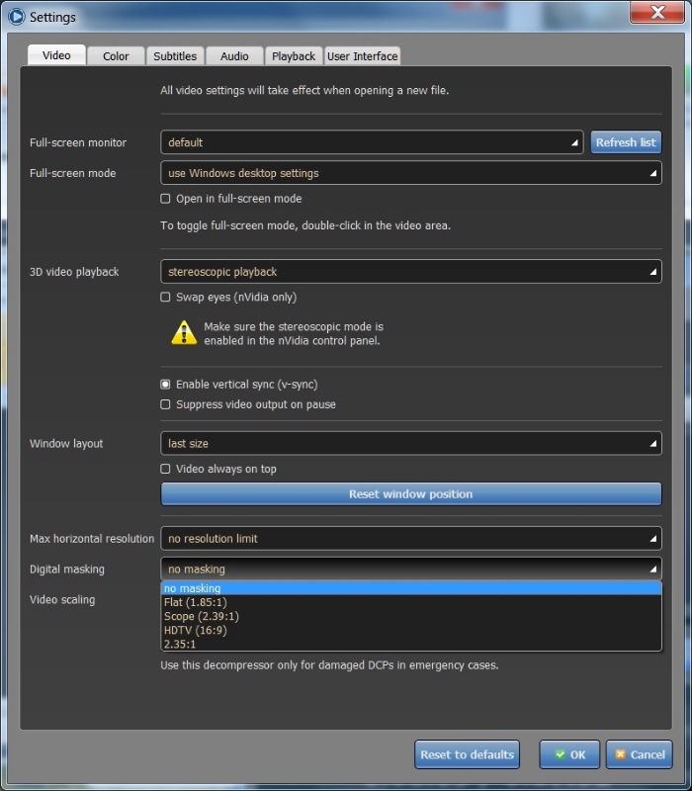692x791 pixels.
Task: Toggle Swap eyes (nVidia only) checkbox
Action: coord(165,298)
